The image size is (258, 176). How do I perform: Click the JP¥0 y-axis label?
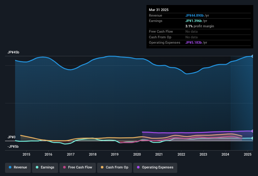12,137
